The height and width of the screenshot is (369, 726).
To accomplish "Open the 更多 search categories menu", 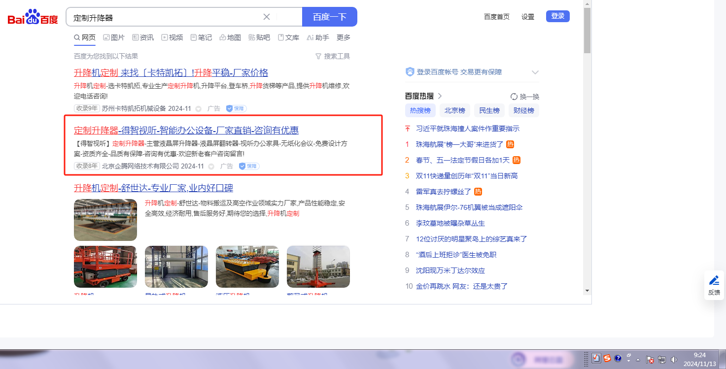I will coord(344,37).
